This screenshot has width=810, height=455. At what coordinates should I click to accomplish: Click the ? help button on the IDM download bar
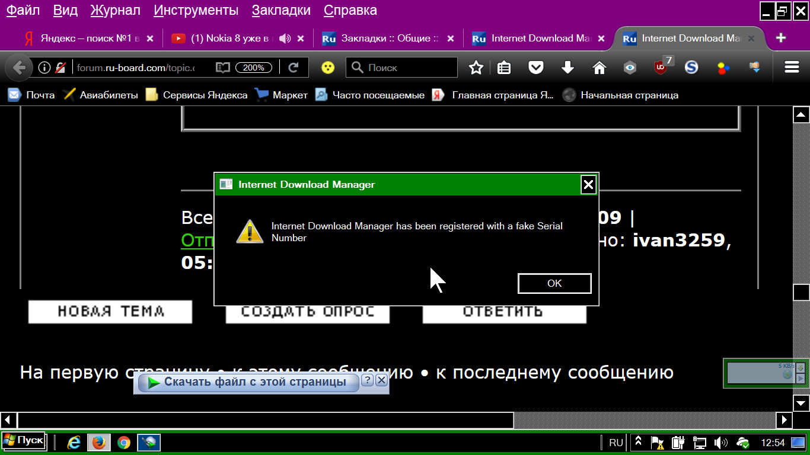coord(368,380)
